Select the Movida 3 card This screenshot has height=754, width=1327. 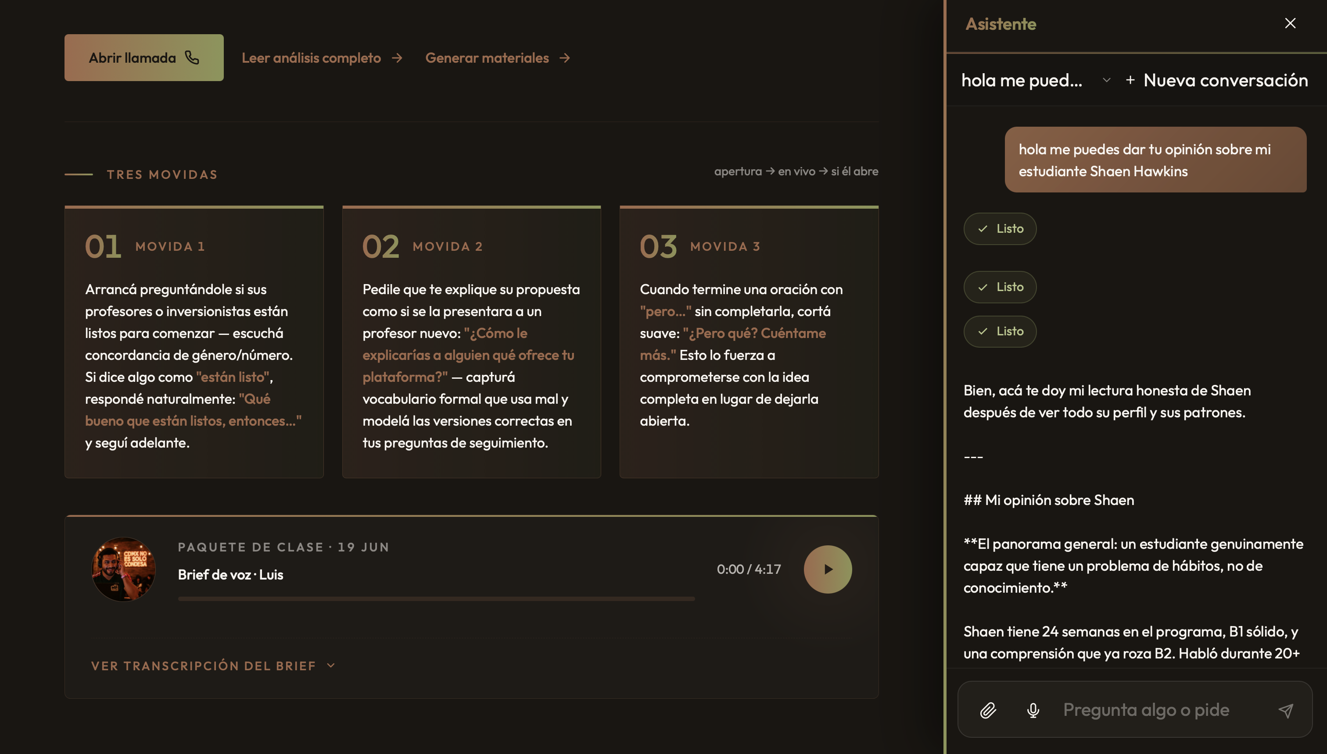click(749, 342)
